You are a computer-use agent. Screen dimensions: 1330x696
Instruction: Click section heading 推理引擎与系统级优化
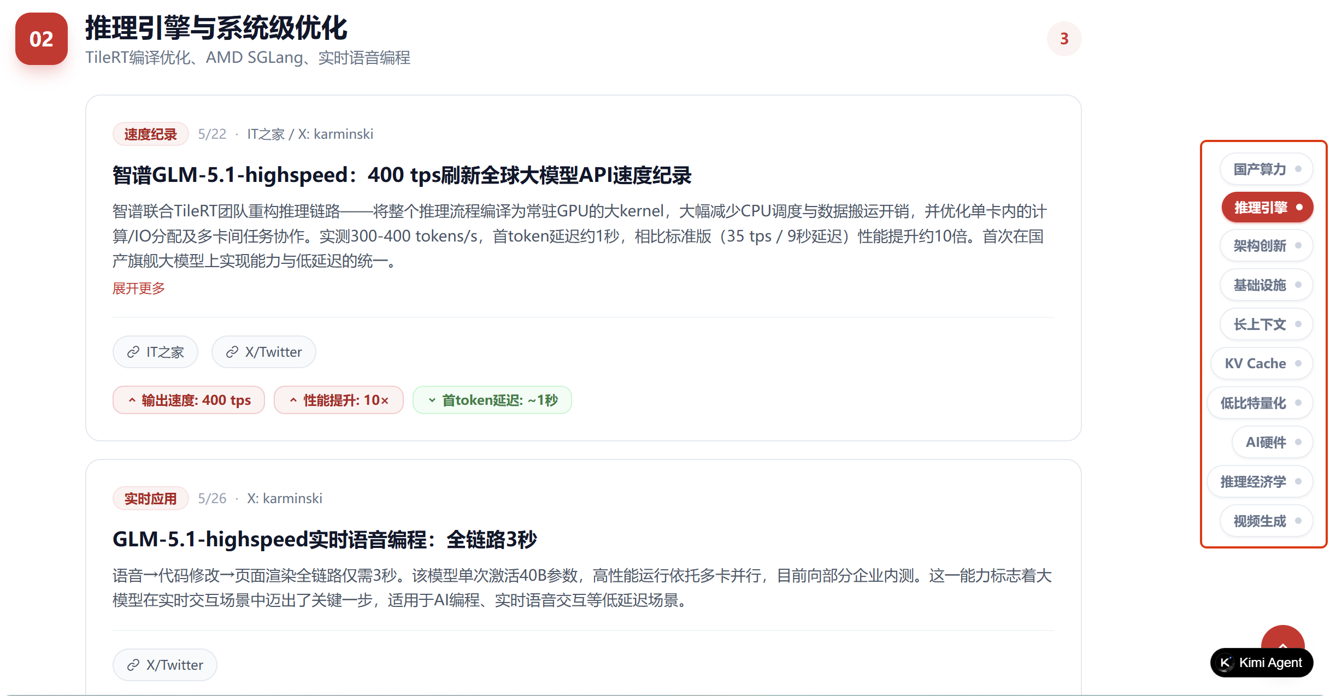[216, 28]
